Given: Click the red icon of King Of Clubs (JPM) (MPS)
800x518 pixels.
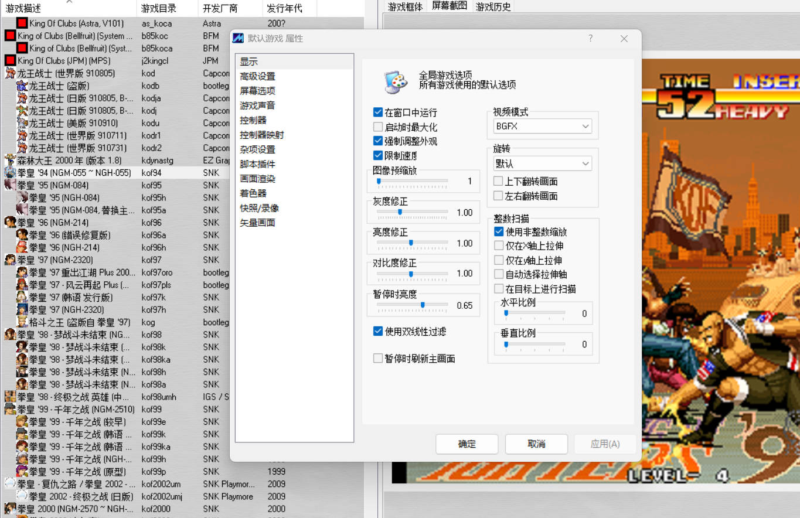Looking at the screenshot, I should click(x=10, y=60).
